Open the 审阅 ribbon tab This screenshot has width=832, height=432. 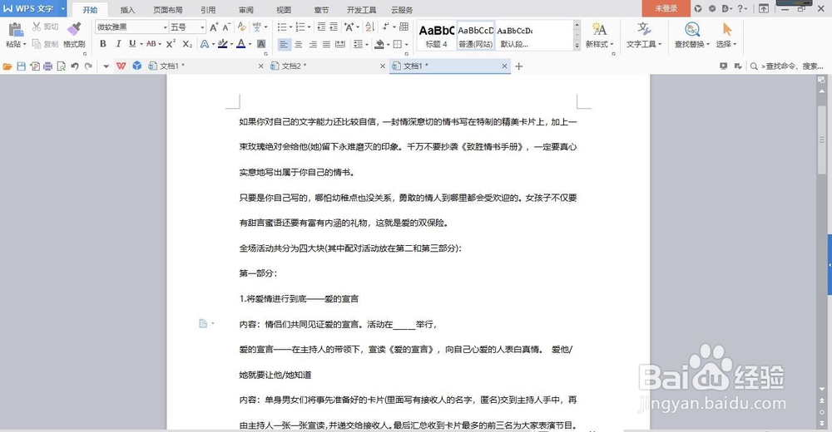point(245,9)
